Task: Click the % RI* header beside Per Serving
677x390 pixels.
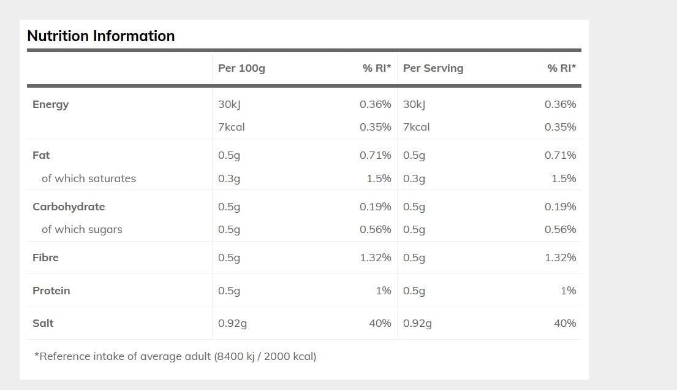Action: pyautogui.click(x=562, y=68)
